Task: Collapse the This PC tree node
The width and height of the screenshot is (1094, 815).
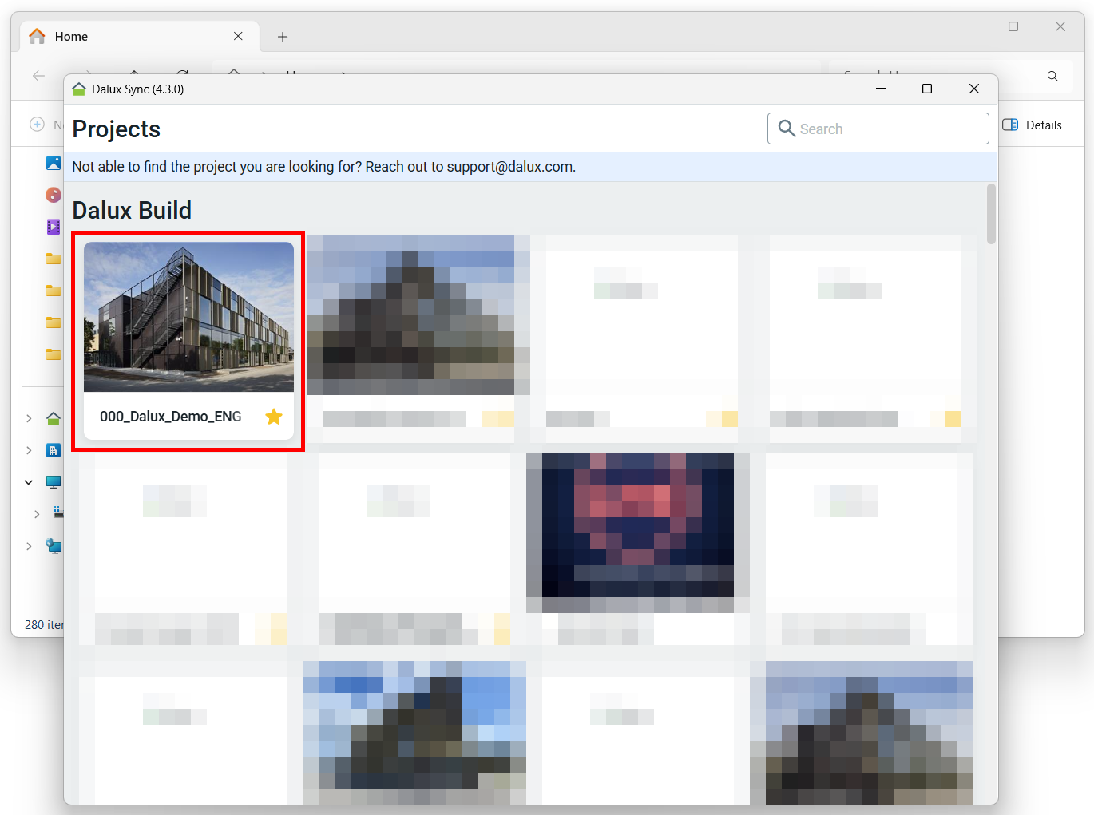Action: coord(29,482)
